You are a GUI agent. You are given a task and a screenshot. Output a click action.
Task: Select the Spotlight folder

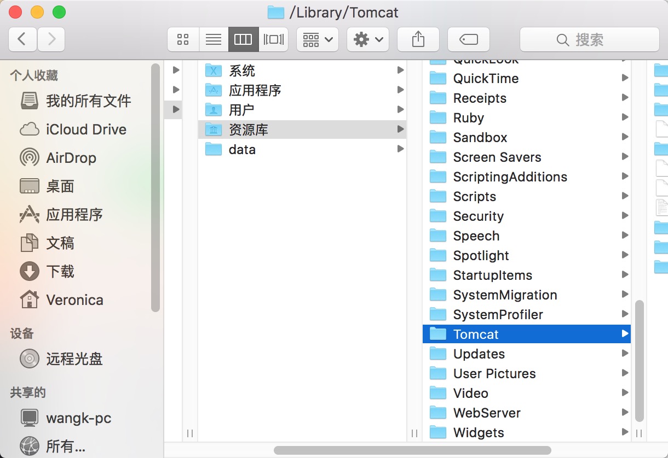pos(527,255)
